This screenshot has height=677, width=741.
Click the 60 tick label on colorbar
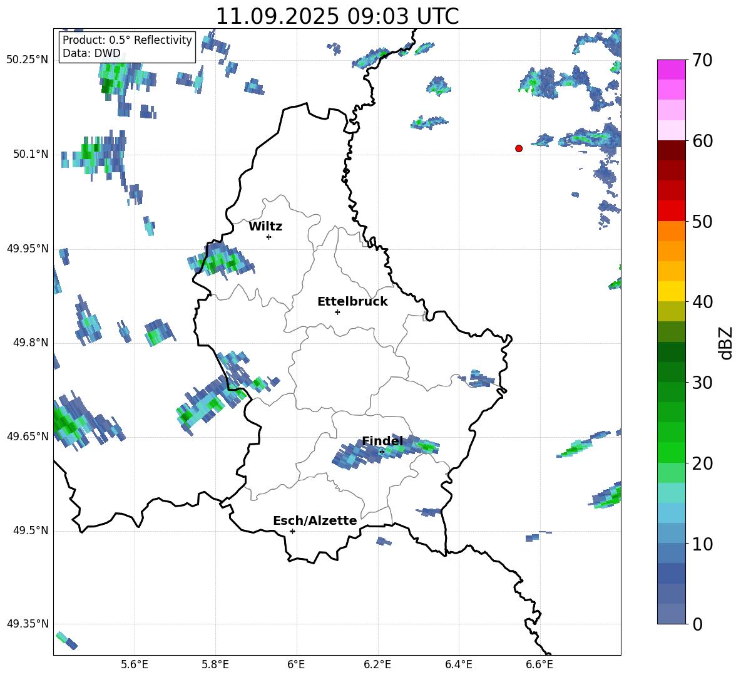(702, 141)
